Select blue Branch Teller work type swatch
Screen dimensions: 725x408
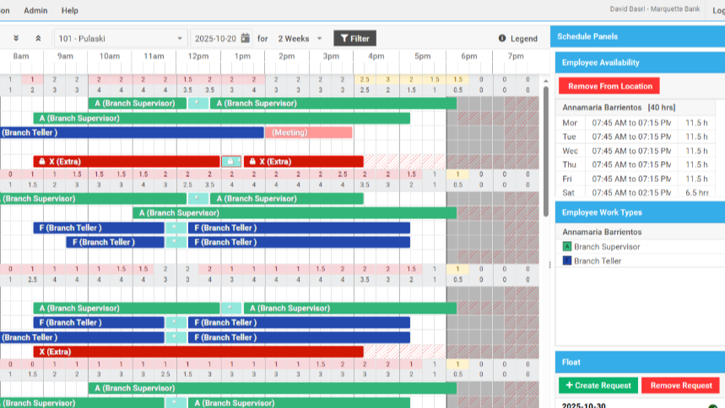pyautogui.click(x=567, y=260)
